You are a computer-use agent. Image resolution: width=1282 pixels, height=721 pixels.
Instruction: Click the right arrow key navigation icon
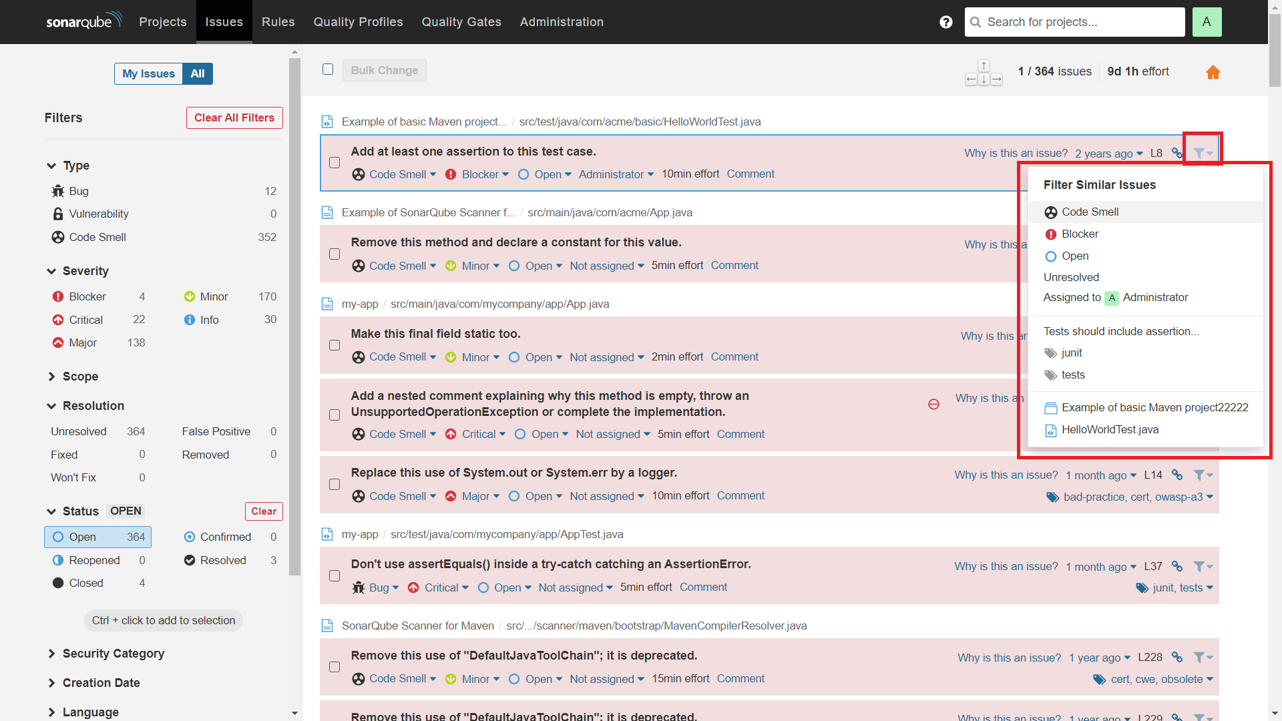996,79
